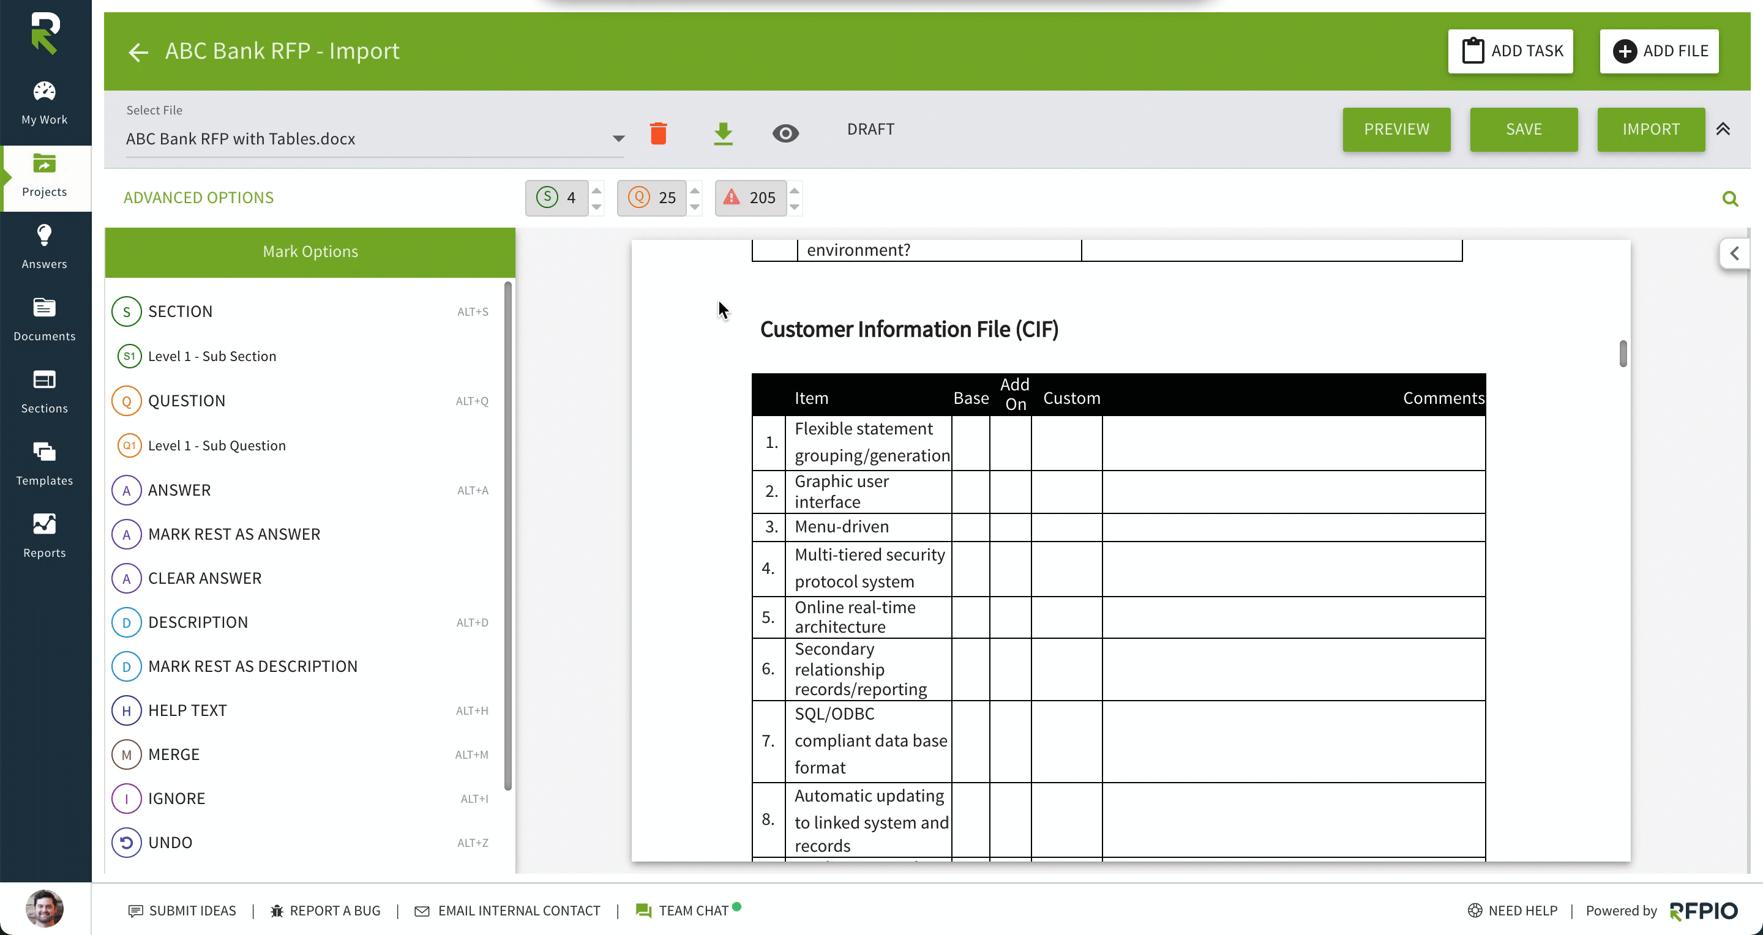
Task: Collapse the header with the double chevron
Action: click(1723, 129)
